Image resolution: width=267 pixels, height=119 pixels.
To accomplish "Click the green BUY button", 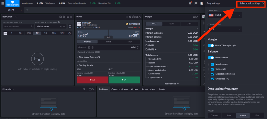I will (124, 80).
